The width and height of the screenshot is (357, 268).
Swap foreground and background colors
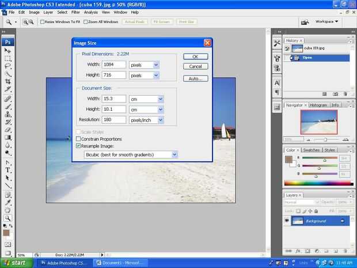11,225
